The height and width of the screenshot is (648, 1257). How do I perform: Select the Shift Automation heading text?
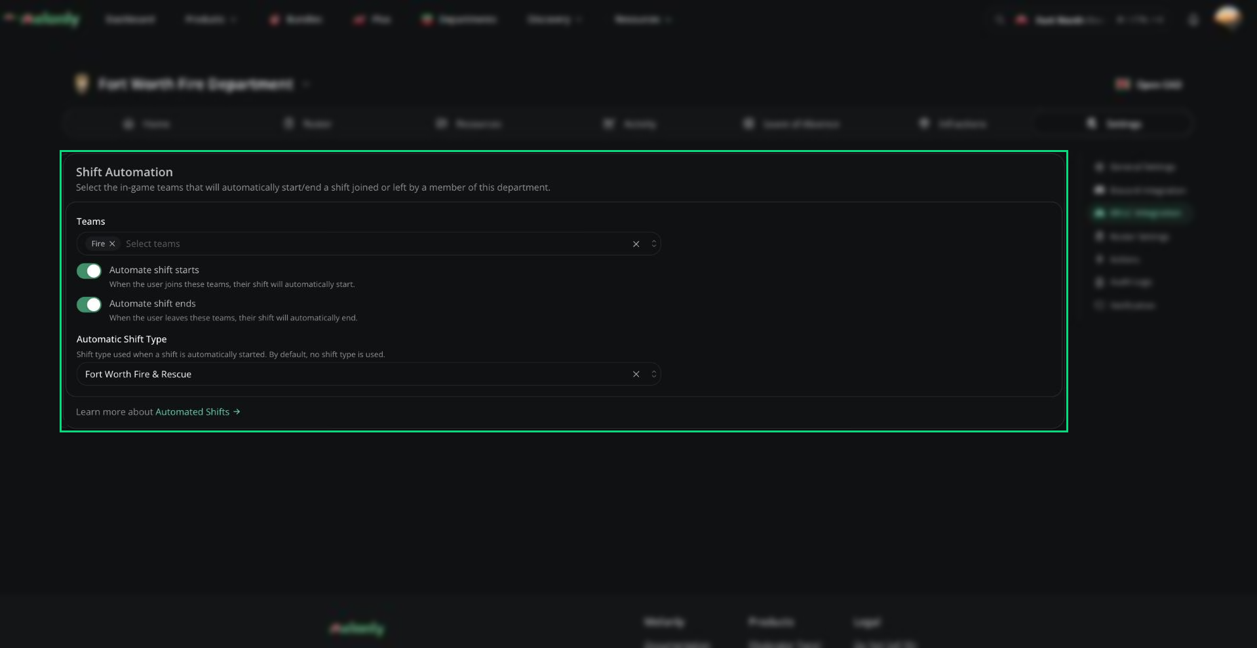coord(125,172)
